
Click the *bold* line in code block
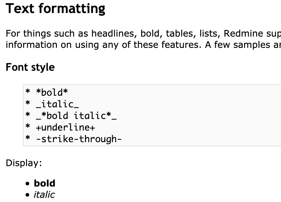coord(46,92)
